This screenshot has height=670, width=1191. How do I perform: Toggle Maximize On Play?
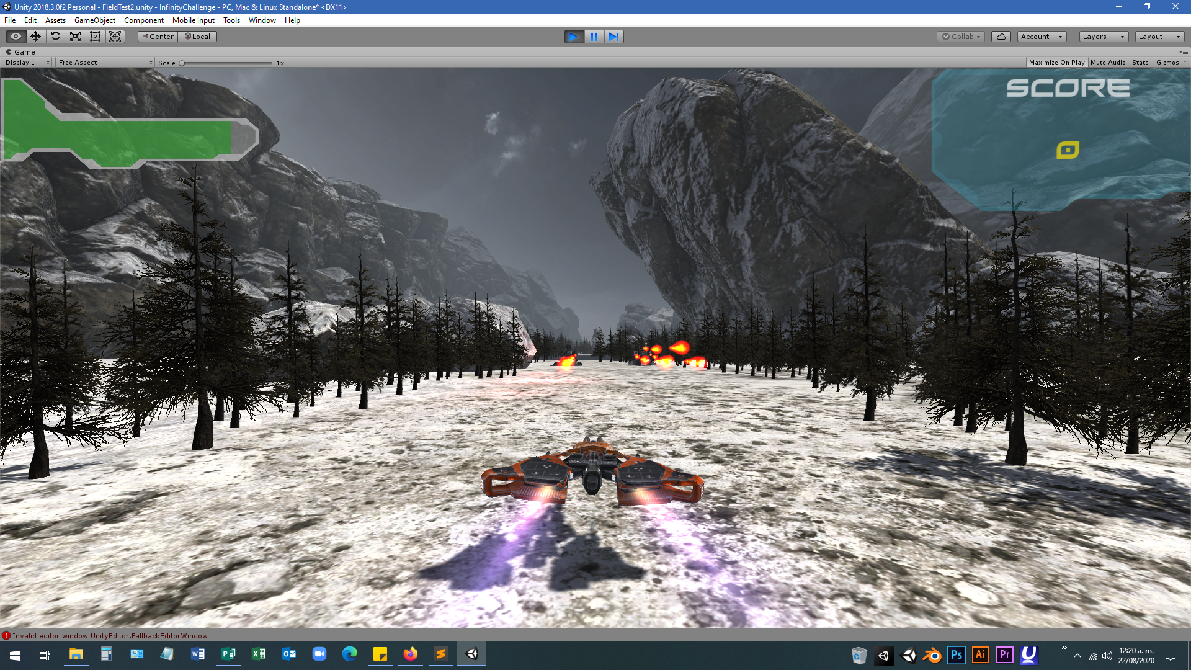coord(1056,63)
